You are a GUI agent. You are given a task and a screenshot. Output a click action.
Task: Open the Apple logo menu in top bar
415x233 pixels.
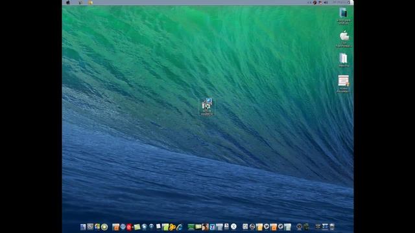click(68, 3)
